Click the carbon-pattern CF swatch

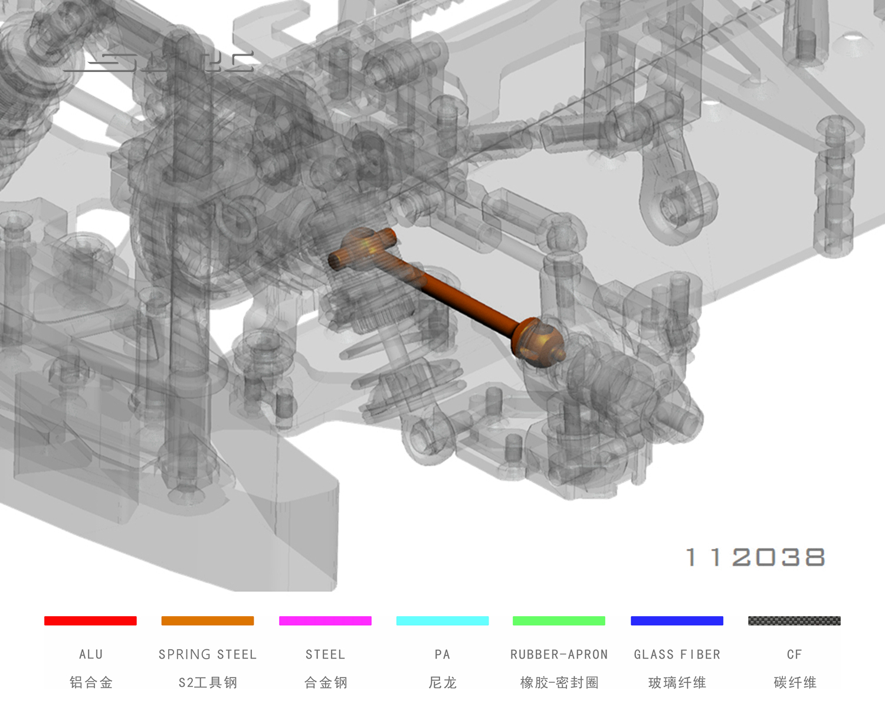[794, 620]
